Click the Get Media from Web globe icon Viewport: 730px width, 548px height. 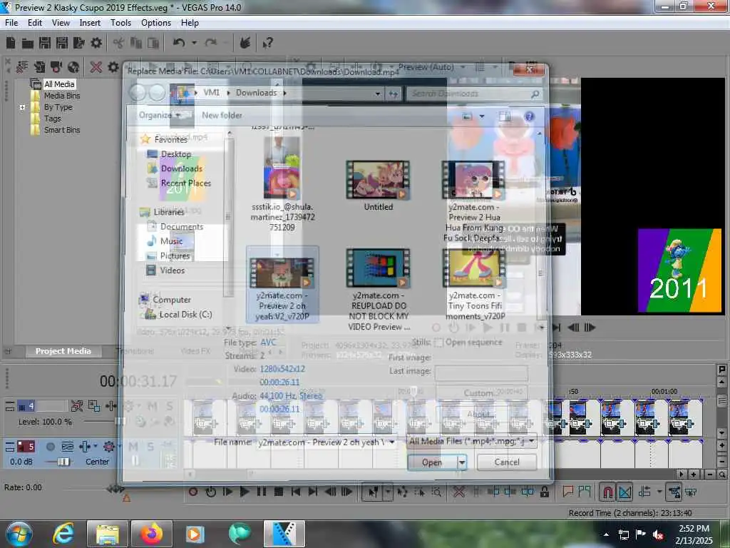(73, 68)
